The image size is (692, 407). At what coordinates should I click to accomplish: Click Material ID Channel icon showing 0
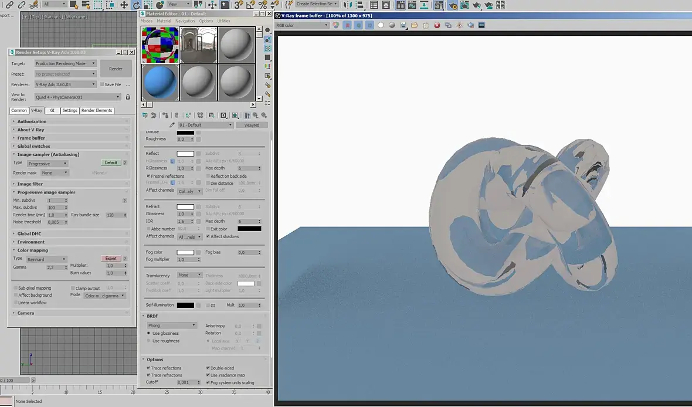pyautogui.click(x=223, y=115)
